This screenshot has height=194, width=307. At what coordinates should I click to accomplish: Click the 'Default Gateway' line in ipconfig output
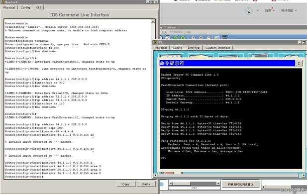(203, 102)
